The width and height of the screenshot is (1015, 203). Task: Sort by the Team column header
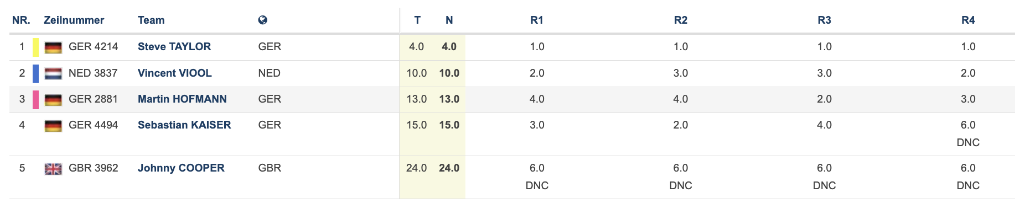click(x=151, y=20)
